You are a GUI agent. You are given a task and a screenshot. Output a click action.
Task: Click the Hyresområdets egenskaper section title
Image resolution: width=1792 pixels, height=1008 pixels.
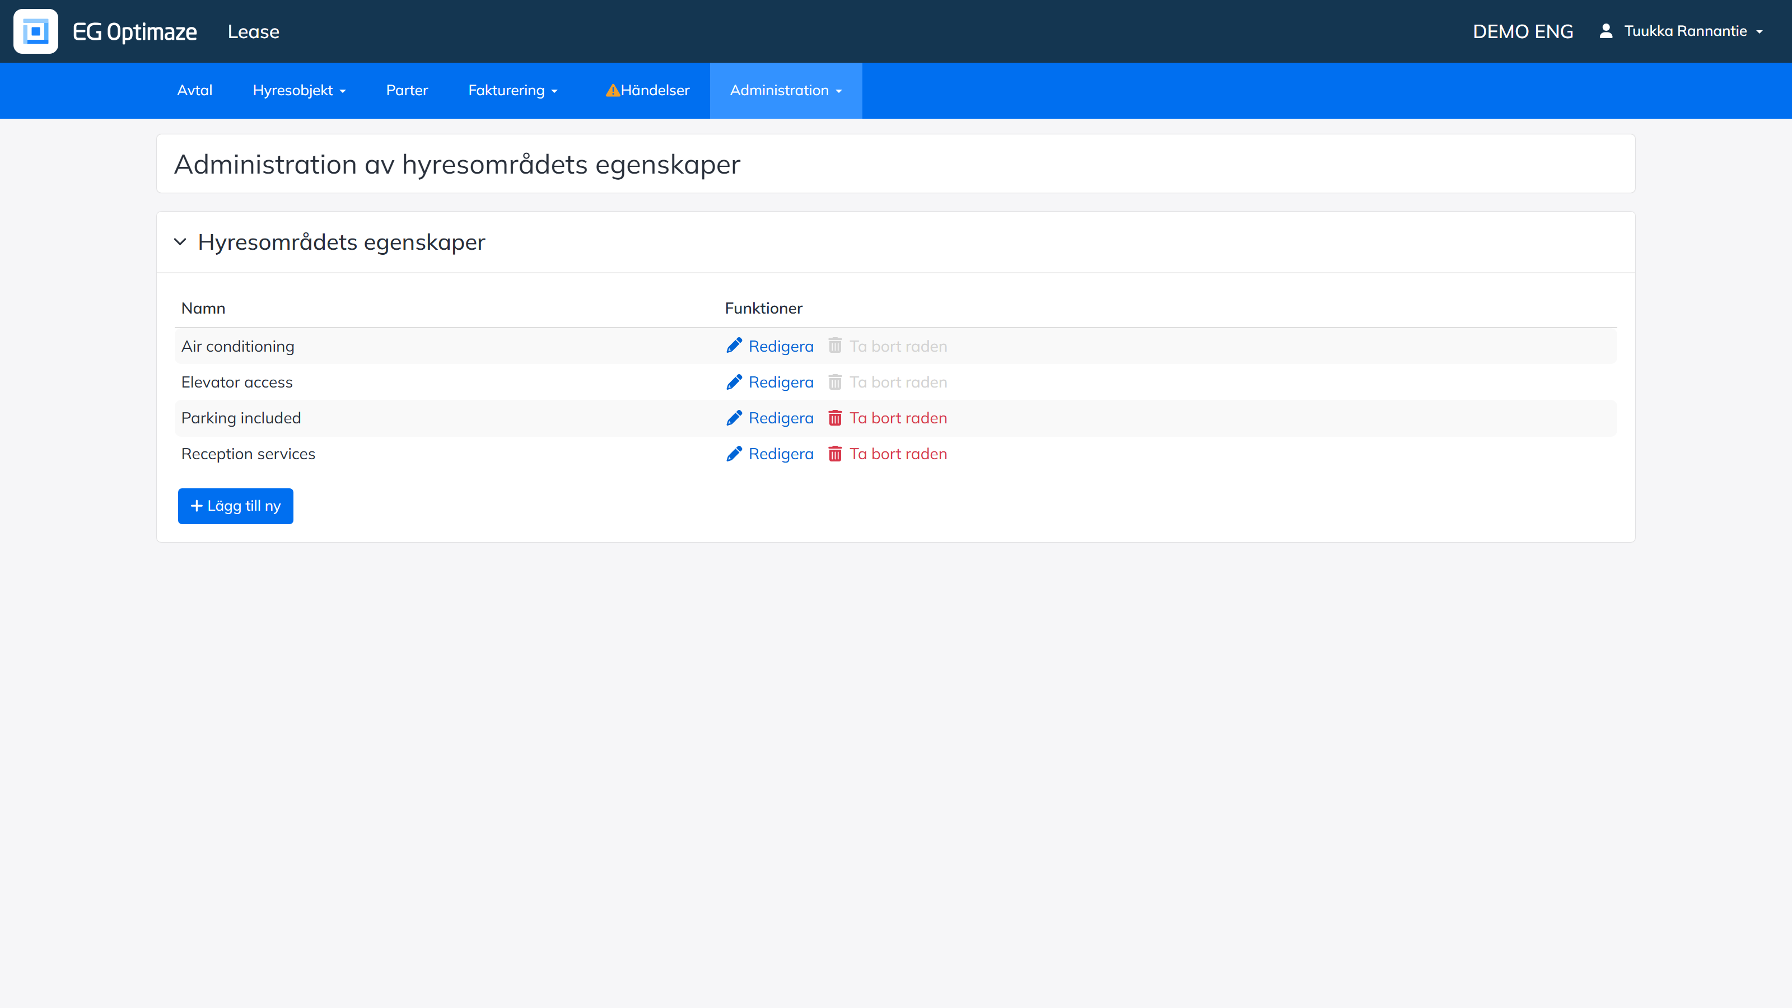[x=342, y=242]
